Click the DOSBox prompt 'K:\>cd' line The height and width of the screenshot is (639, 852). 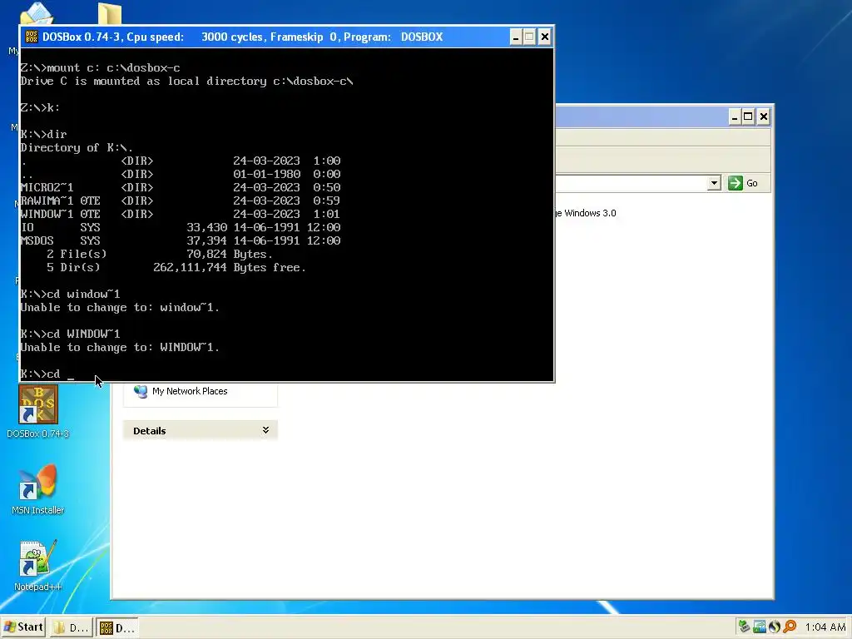(47, 374)
